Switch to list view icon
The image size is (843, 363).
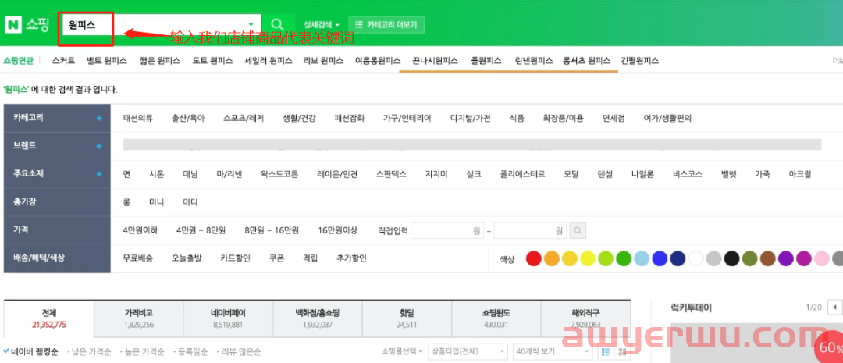click(x=606, y=352)
